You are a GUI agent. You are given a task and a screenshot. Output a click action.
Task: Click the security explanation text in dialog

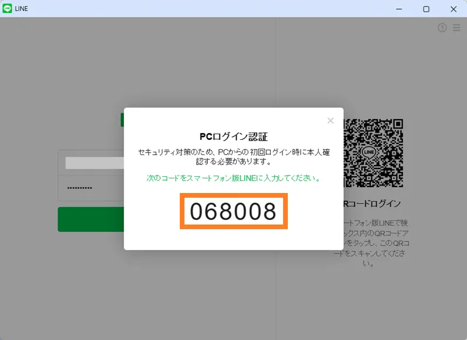(x=234, y=157)
